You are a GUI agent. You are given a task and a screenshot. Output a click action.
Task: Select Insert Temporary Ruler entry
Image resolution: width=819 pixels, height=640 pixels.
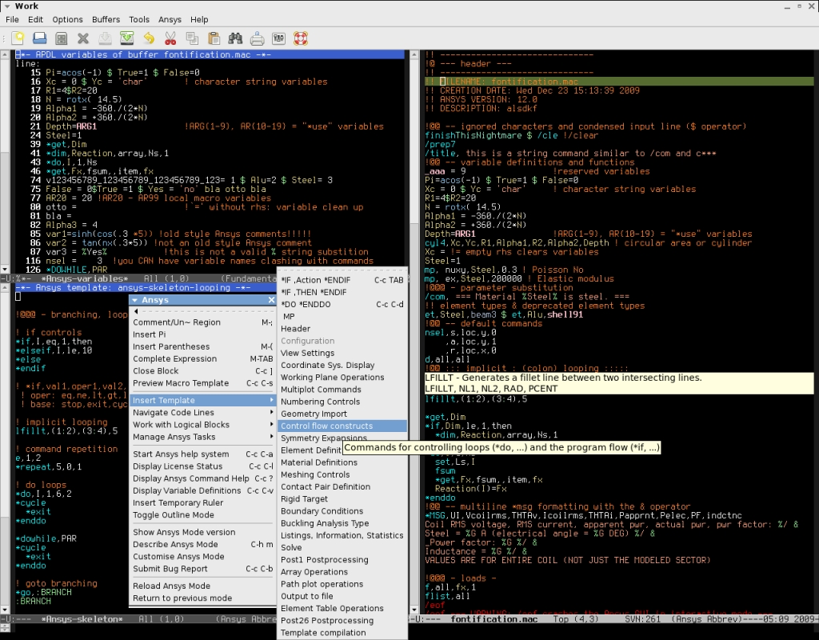point(202,502)
